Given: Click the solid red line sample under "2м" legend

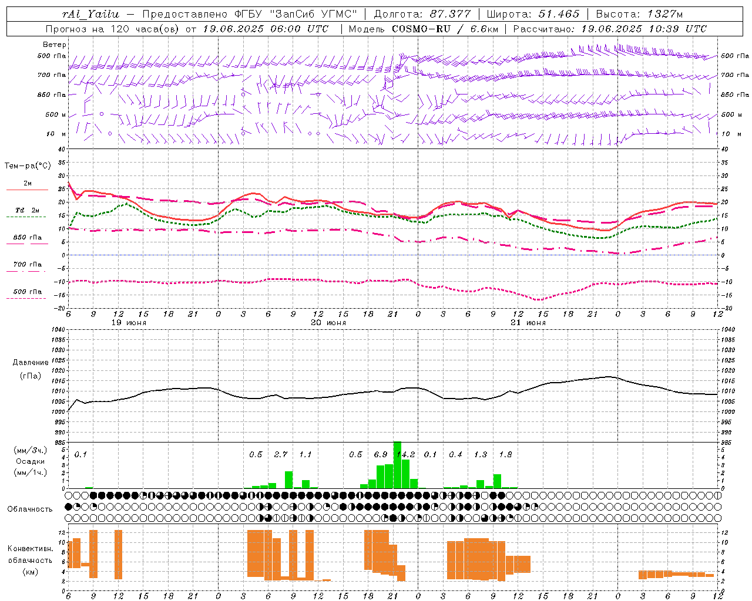Looking at the screenshot, I should [x=27, y=190].
